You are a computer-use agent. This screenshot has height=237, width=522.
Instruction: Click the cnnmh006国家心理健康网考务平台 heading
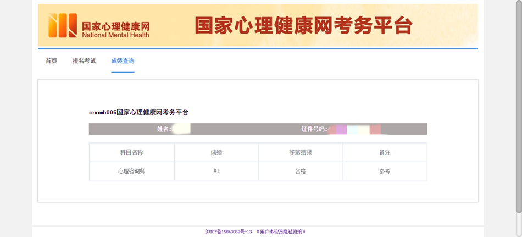[138, 113]
